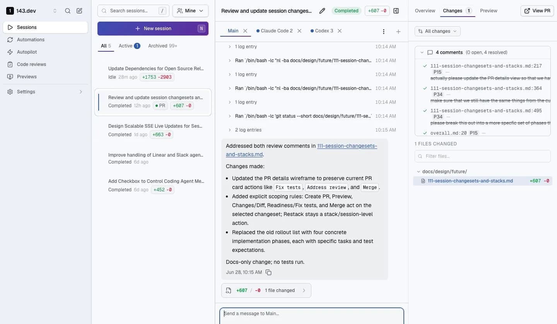Open Design Scalable SSE Live Updates session

[x=153, y=130]
